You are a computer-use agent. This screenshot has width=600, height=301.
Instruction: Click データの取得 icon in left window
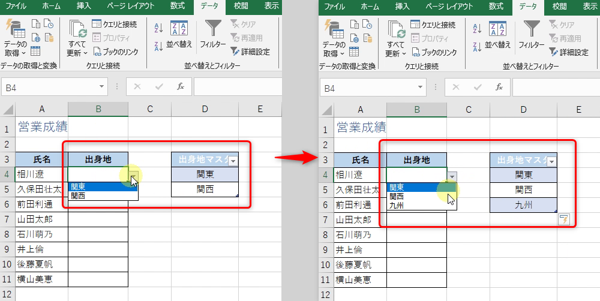coord(14,37)
